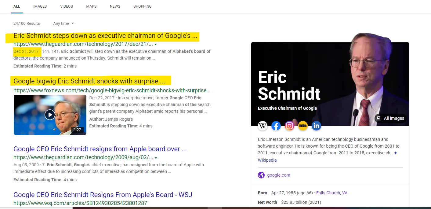Switch to the NEWS tab
Viewport: 431px width, 209px height.
pos(115,6)
